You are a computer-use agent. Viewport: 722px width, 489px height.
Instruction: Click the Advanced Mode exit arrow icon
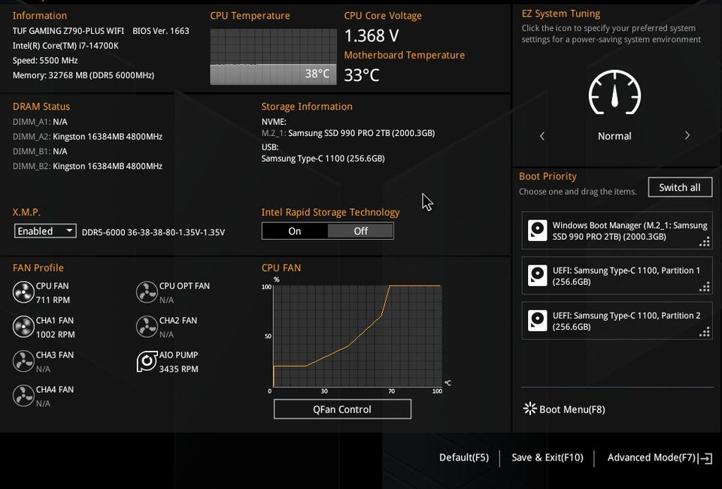pyautogui.click(x=705, y=458)
